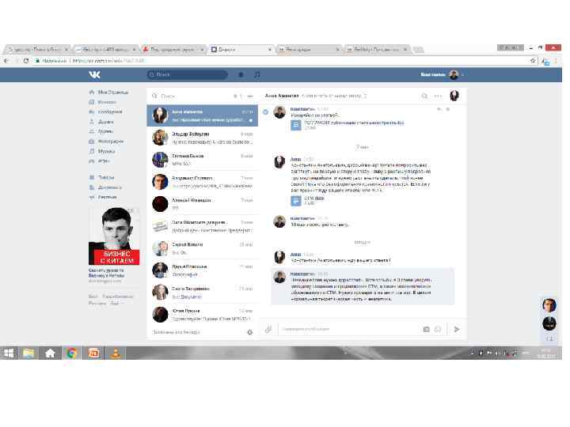Switch to the first browser tab

(x=36, y=49)
